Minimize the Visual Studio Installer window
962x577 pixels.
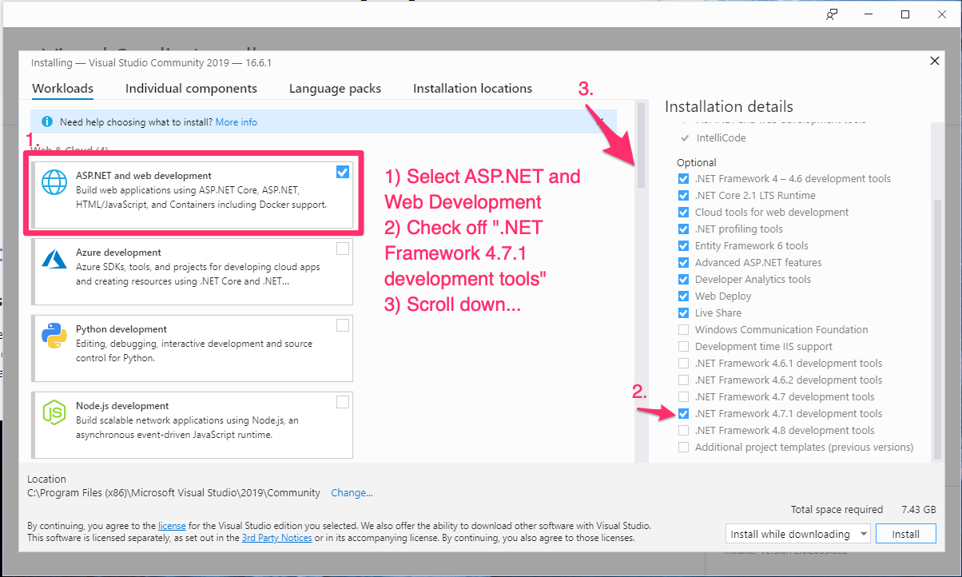click(869, 14)
